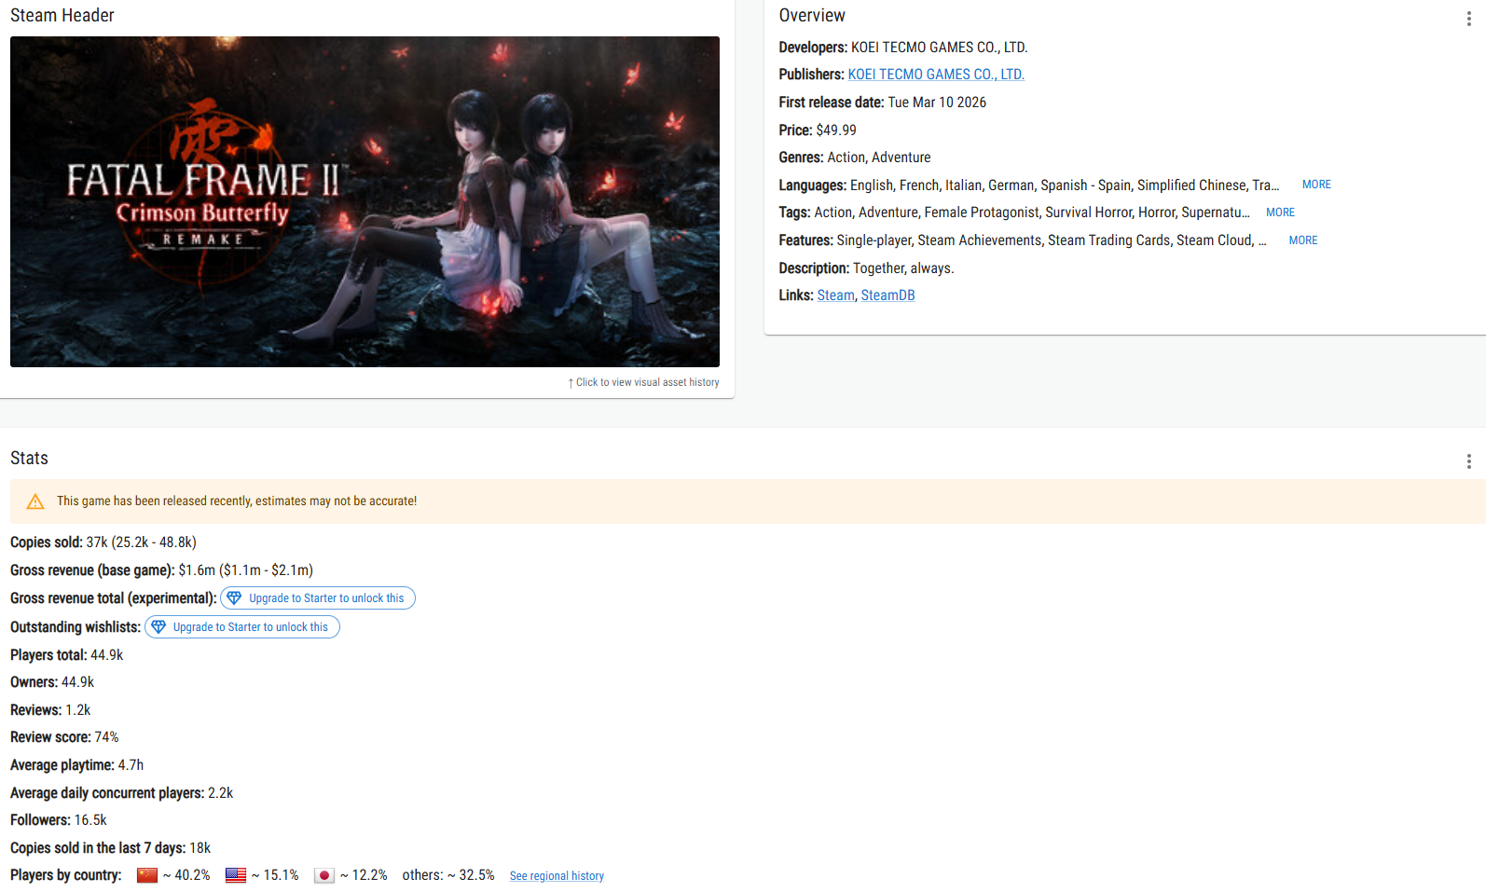Upgrade to Starter for Gross revenue total
Viewport: 1486px width, 892px height.
coord(318,598)
